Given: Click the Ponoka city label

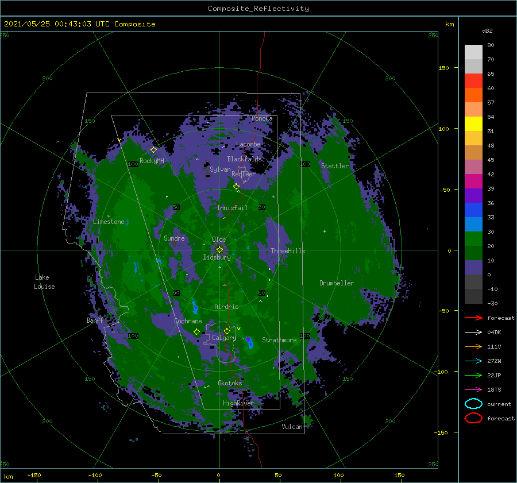Looking at the screenshot, I should tap(262, 118).
